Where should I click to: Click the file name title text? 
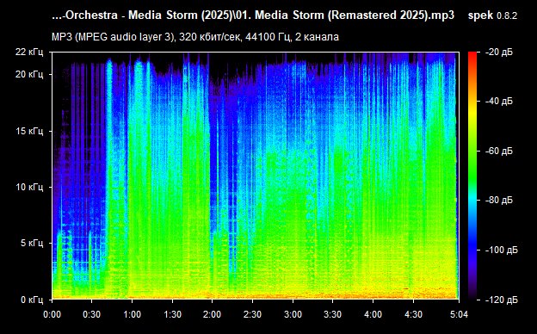[253, 15]
